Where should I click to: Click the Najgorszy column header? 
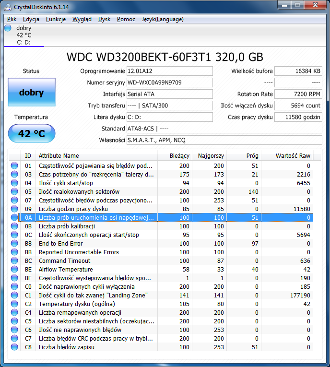click(209, 155)
